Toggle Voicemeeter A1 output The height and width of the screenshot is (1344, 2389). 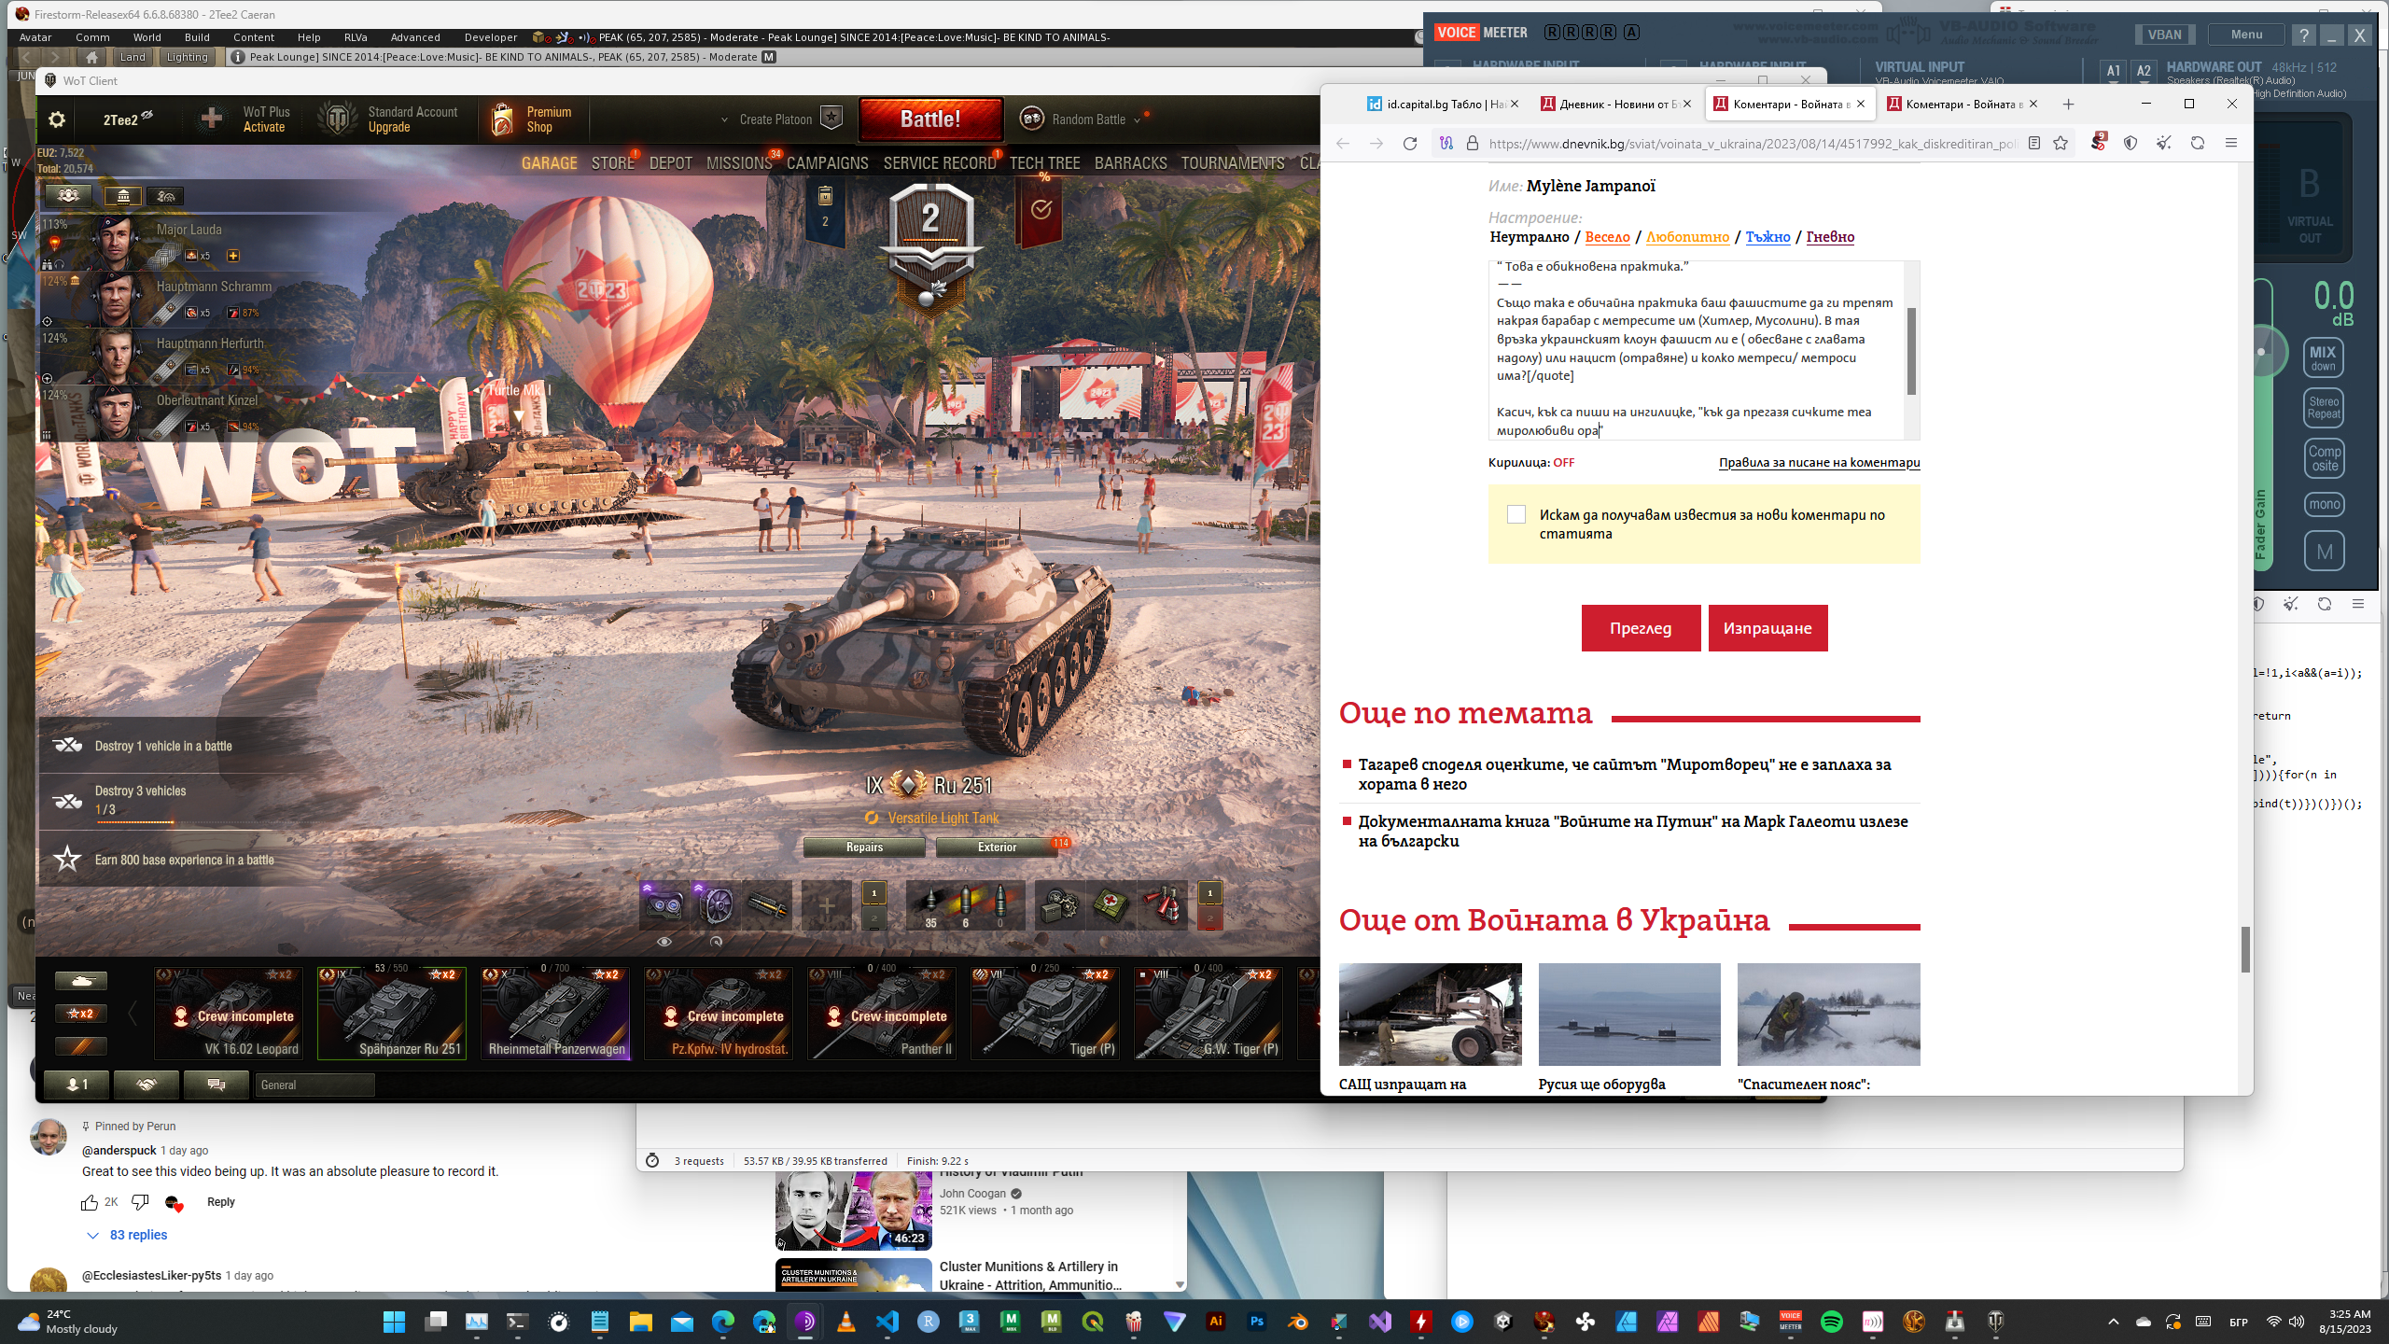[x=2114, y=71]
